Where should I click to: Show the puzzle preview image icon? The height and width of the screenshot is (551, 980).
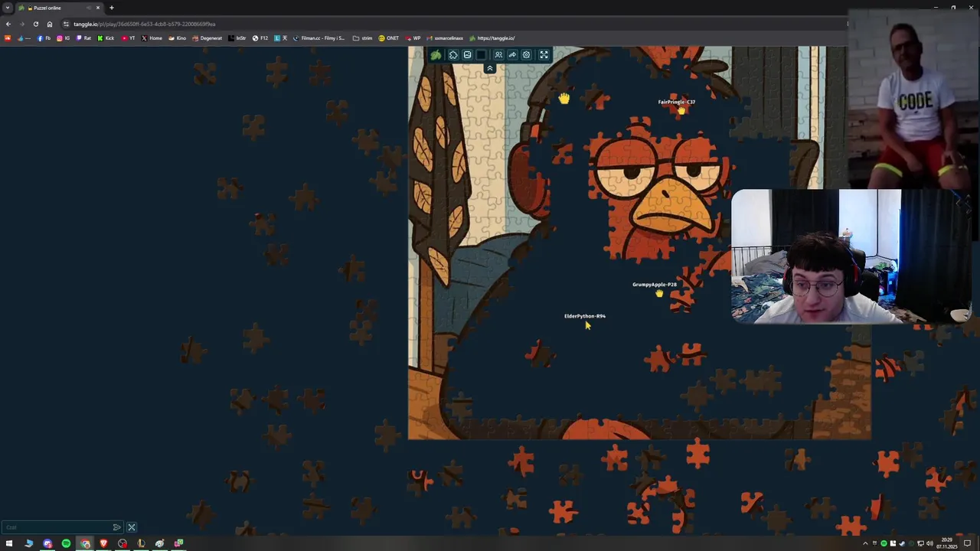click(x=467, y=55)
